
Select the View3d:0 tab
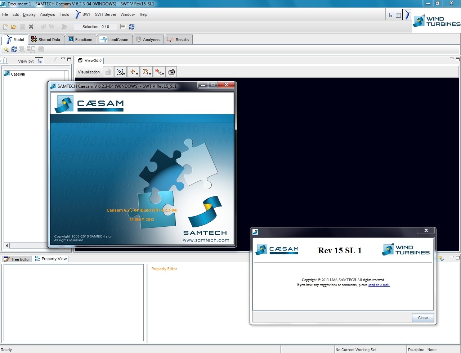pos(90,60)
